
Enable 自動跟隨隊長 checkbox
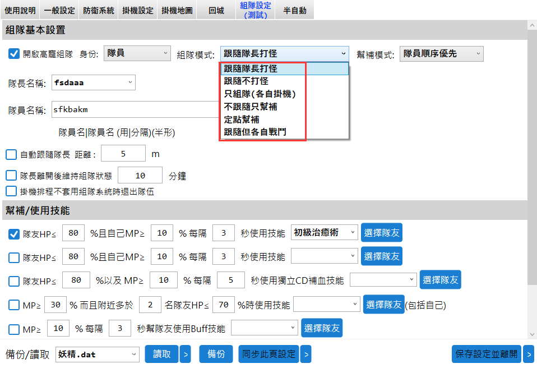(11, 154)
